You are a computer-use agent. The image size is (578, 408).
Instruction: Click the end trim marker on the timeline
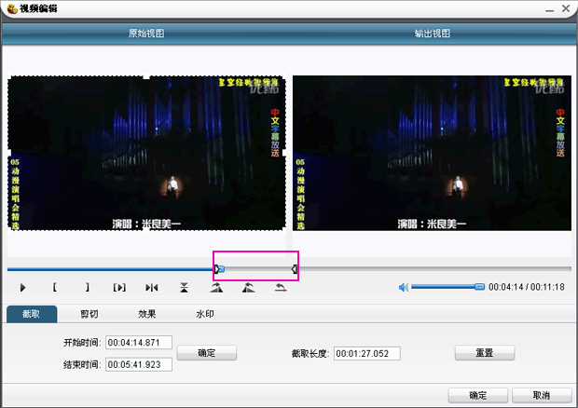pos(295,269)
